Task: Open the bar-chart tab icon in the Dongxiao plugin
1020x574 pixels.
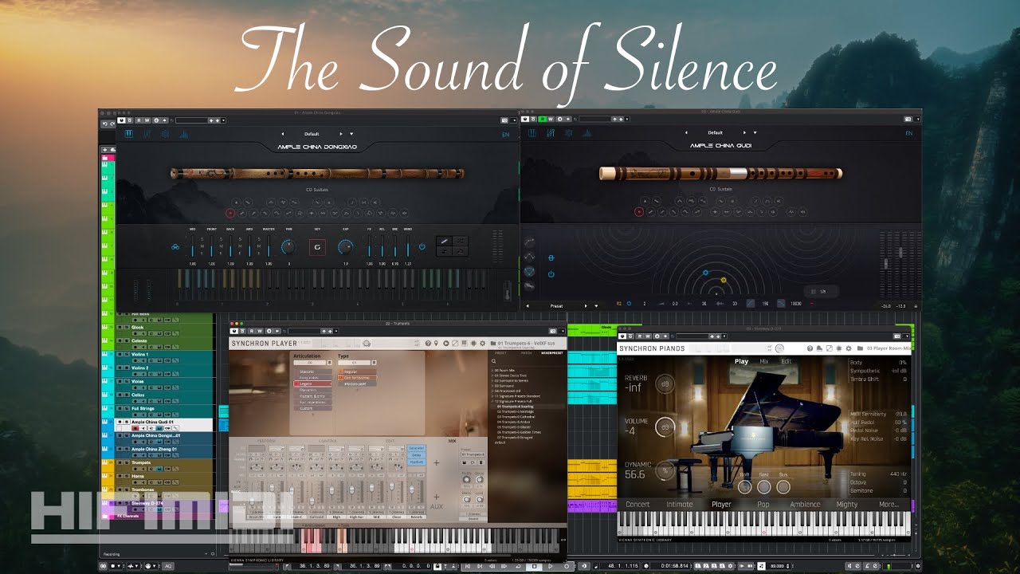Action: coord(184,134)
